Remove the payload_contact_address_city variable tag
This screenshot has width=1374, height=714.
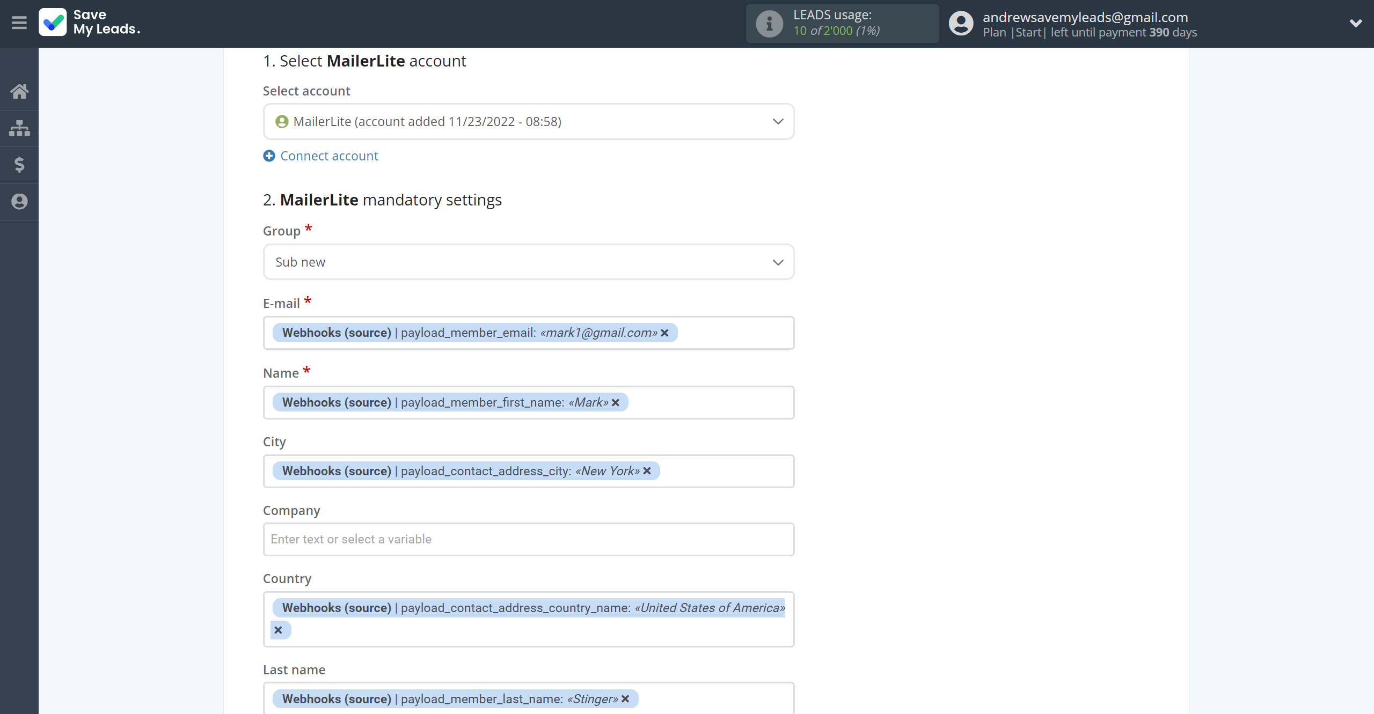point(647,471)
